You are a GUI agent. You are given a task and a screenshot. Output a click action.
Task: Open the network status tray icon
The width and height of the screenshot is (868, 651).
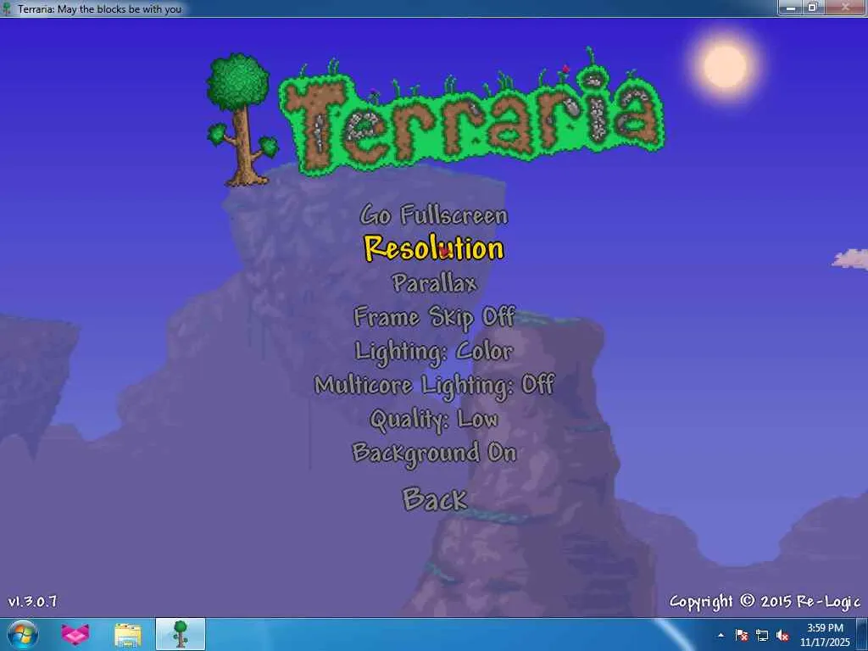pyautogui.click(x=762, y=635)
